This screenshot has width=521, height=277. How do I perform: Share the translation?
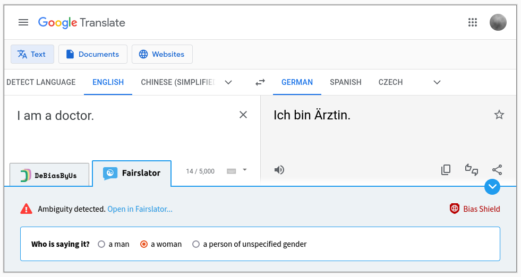pyautogui.click(x=497, y=170)
